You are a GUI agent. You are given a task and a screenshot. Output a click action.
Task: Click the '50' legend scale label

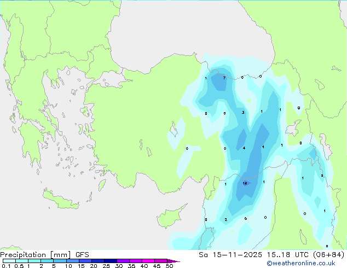point(169,266)
